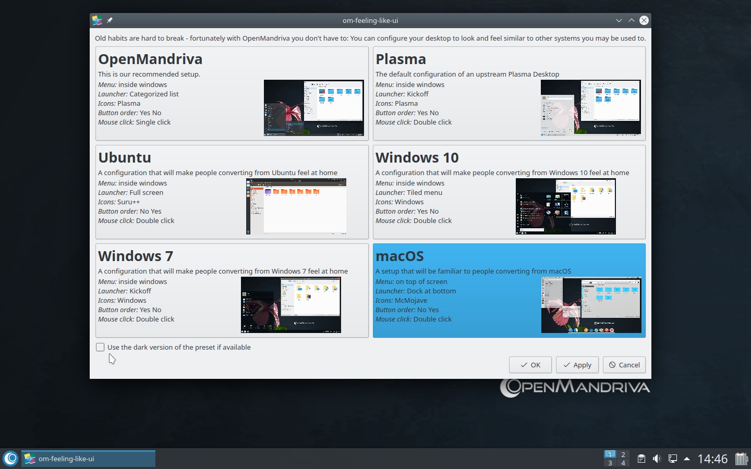
Task: Open the network tray icon
Action: [x=672, y=459]
